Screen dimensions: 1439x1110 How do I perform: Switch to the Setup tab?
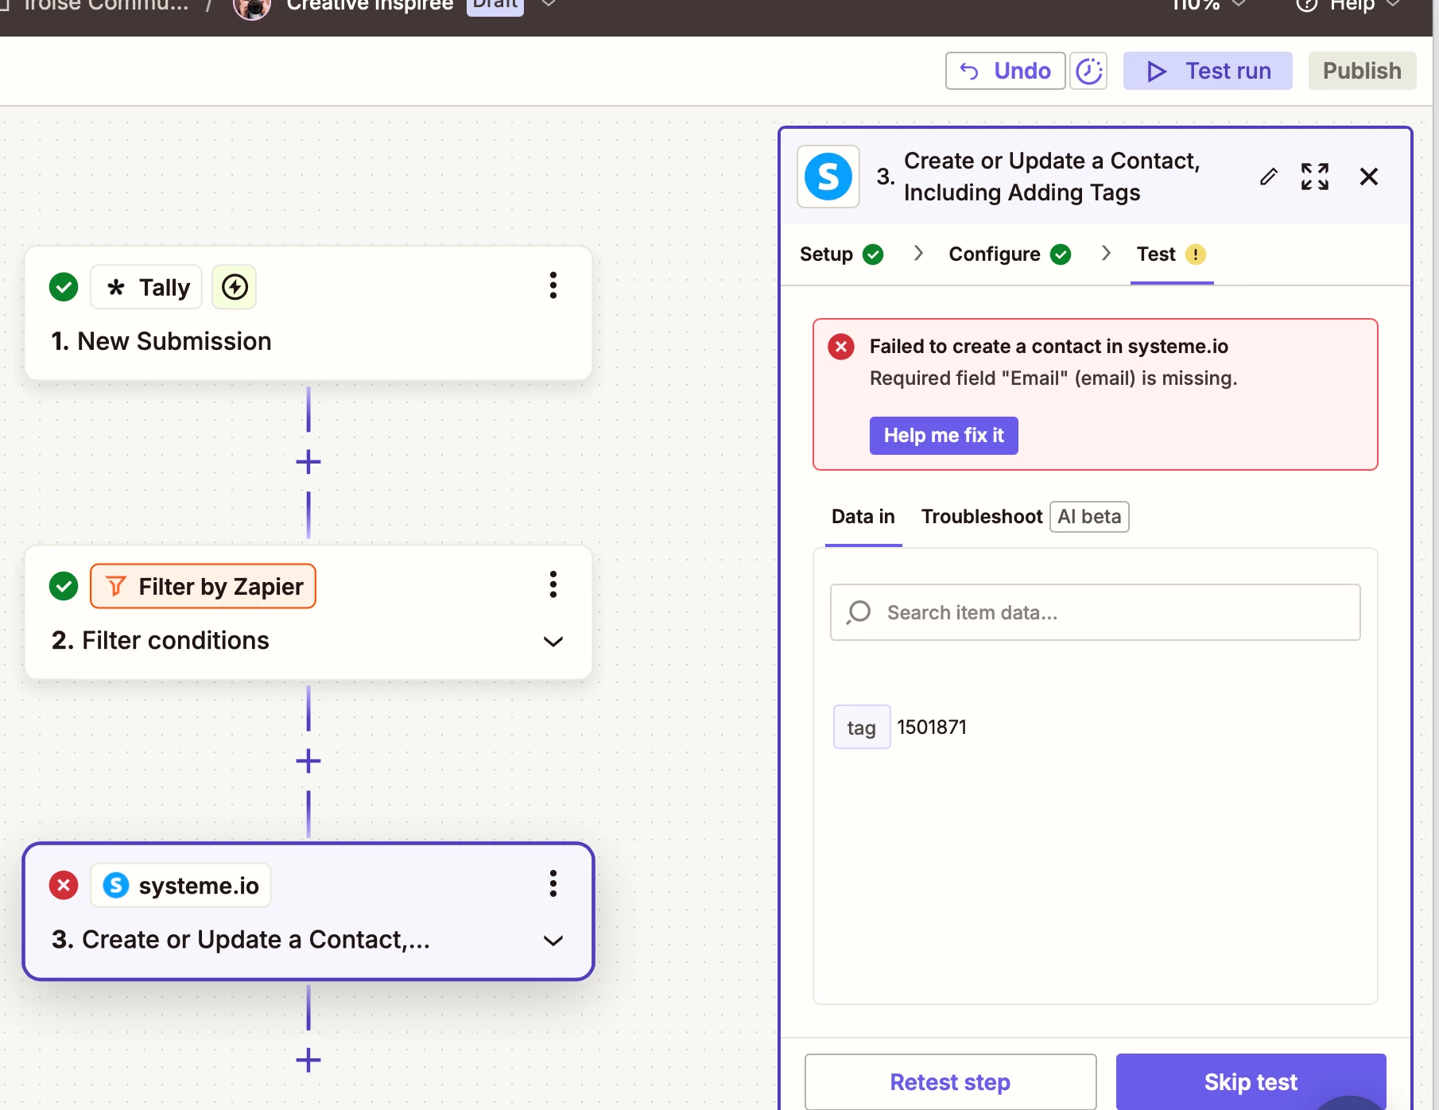click(x=841, y=254)
